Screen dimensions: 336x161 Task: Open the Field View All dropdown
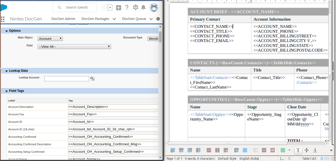(x=74, y=47)
